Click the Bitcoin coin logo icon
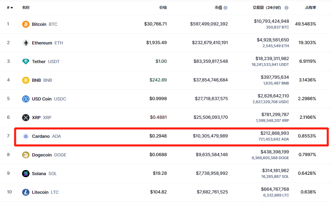The width and height of the screenshot is (332, 206). (26, 24)
